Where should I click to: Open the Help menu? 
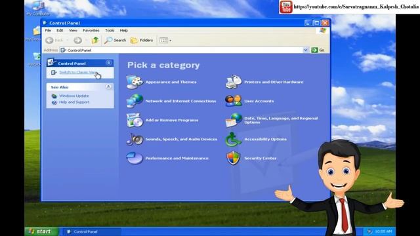point(123,31)
